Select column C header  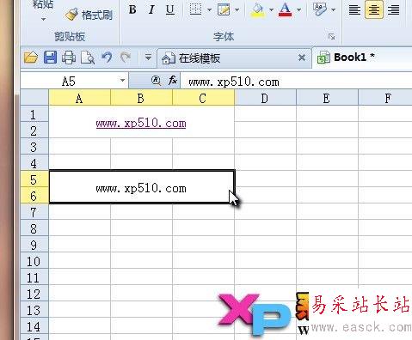203,98
